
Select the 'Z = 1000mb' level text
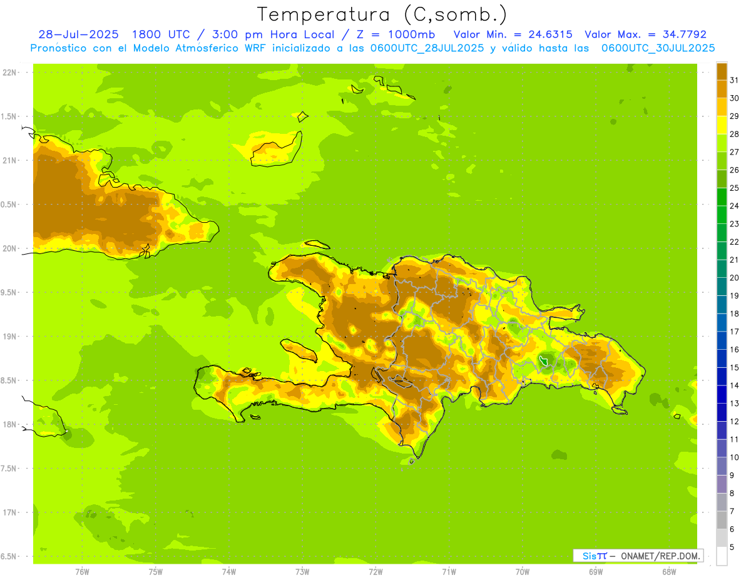click(x=399, y=34)
